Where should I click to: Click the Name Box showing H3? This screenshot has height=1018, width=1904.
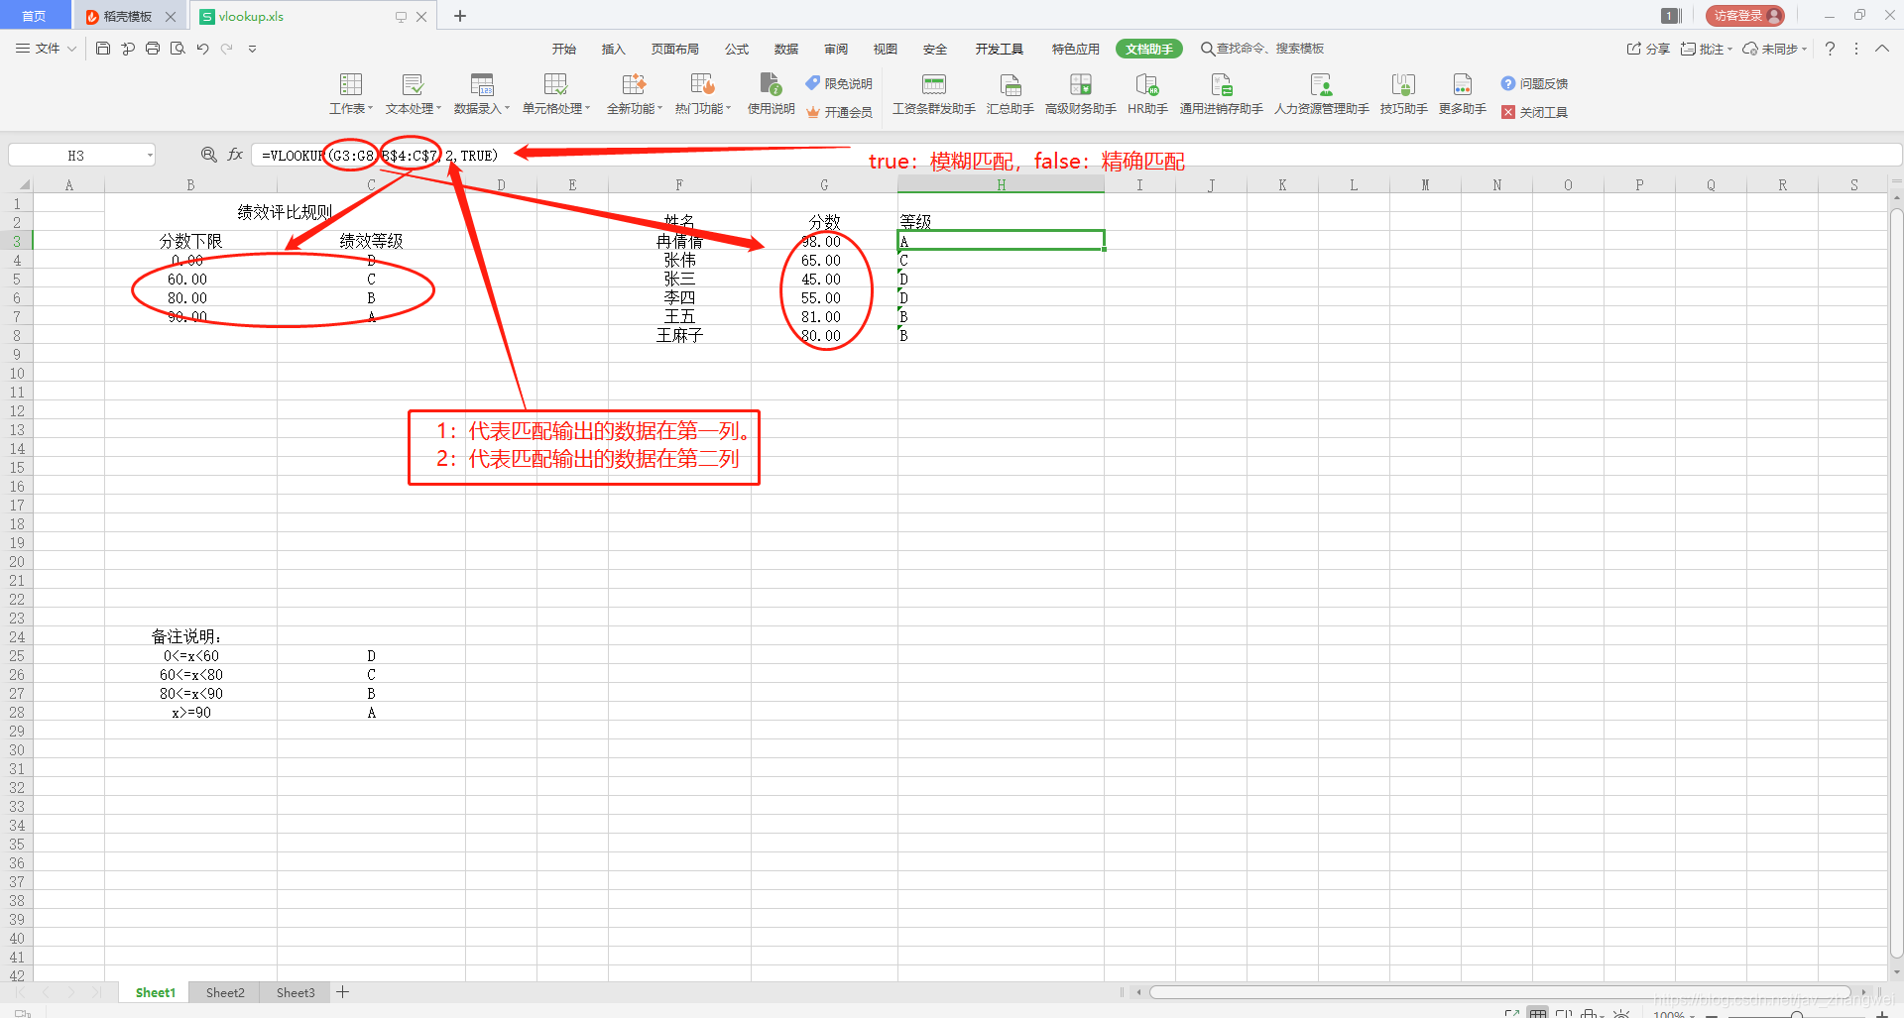(x=81, y=155)
